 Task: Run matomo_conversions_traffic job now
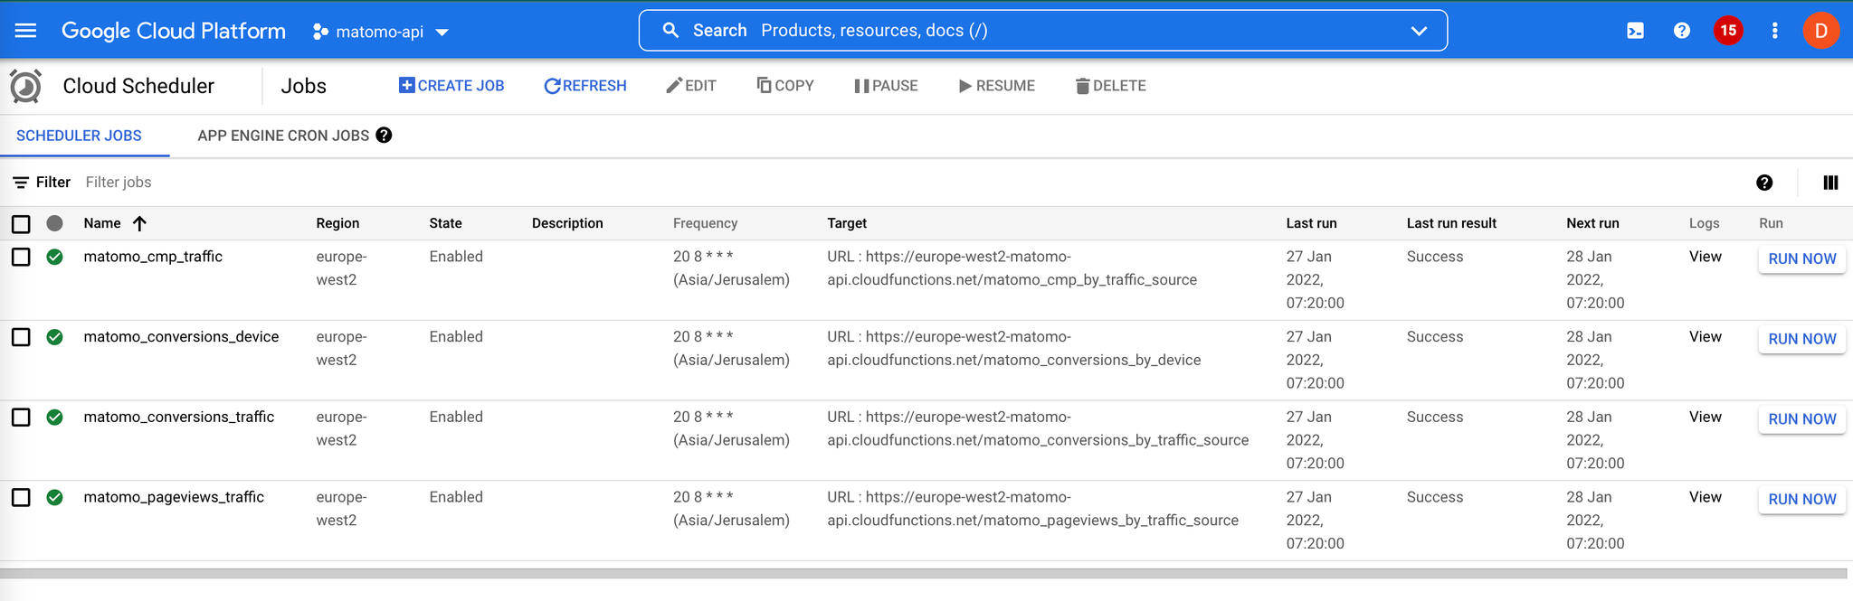pyautogui.click(x=1802, y=419)
